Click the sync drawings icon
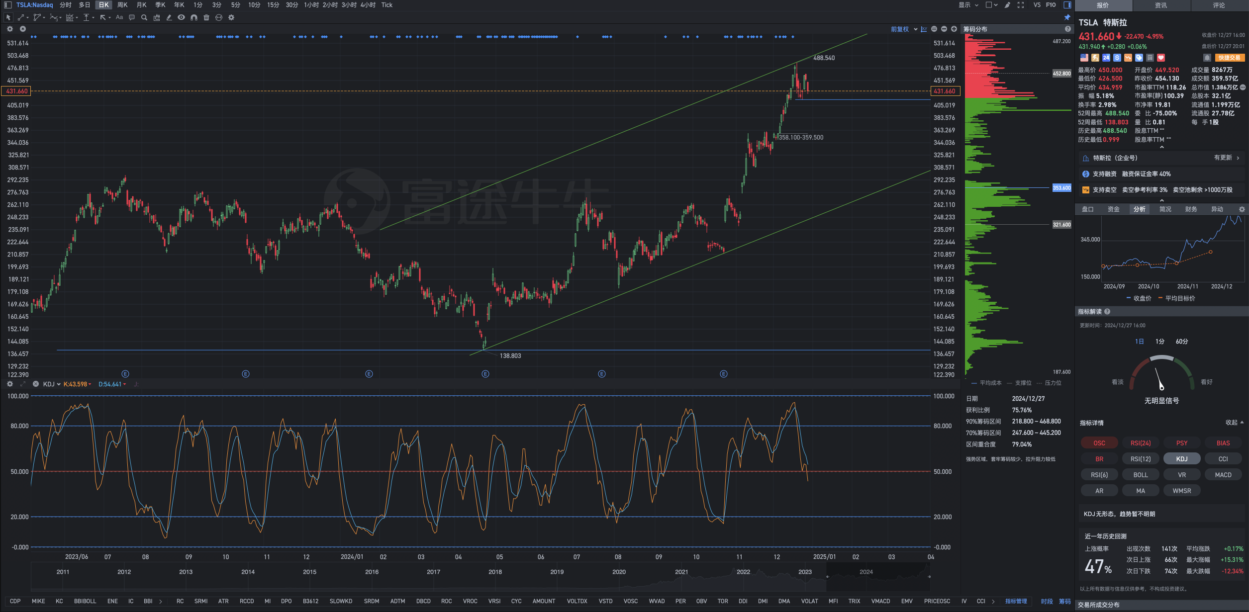Viewport: 1249px width, 612px height. pos(219,17)
